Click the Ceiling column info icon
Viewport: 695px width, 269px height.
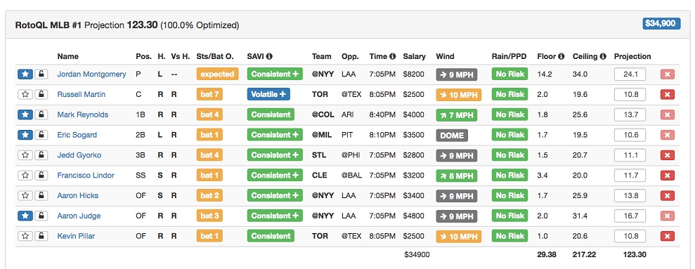click(x=603, y=57)
